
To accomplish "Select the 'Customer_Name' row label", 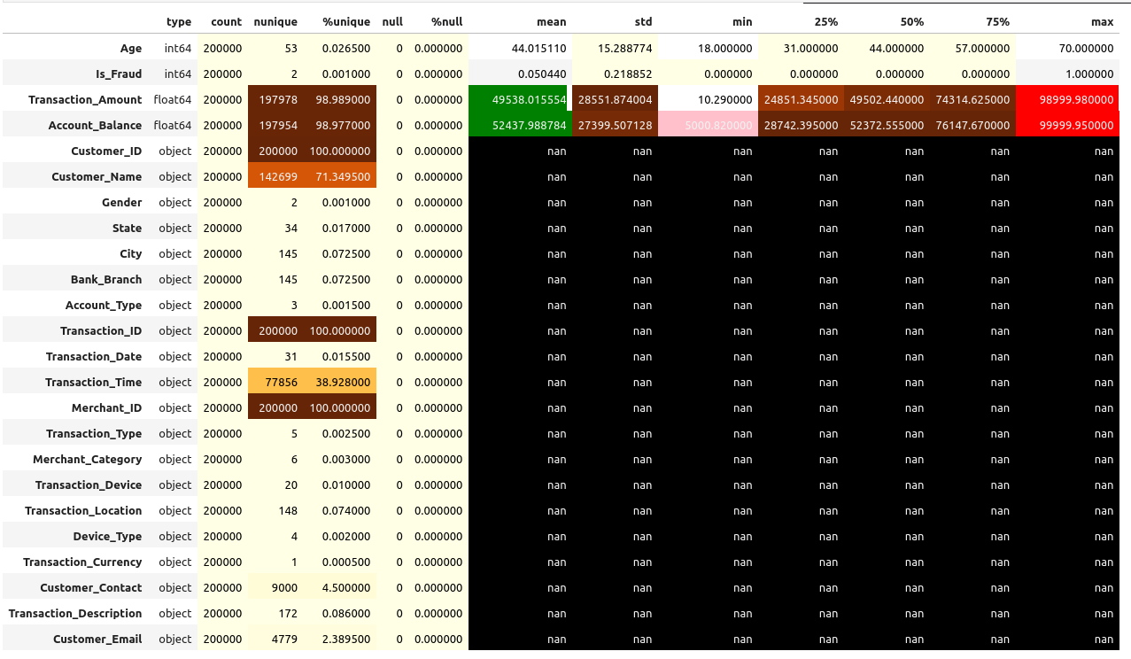I will 97,176.
